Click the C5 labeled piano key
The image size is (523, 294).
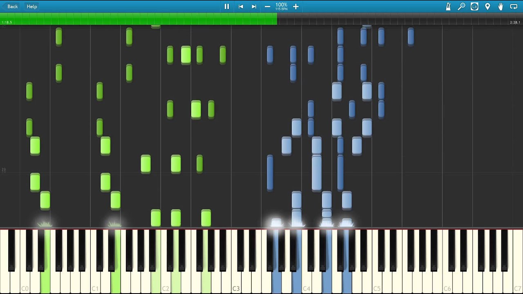click(377, 282)
